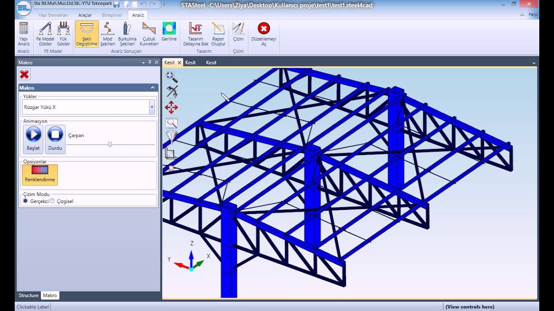Screen dimensions: 554x311
Task: Open Help in top right
Action: point(533,15)
